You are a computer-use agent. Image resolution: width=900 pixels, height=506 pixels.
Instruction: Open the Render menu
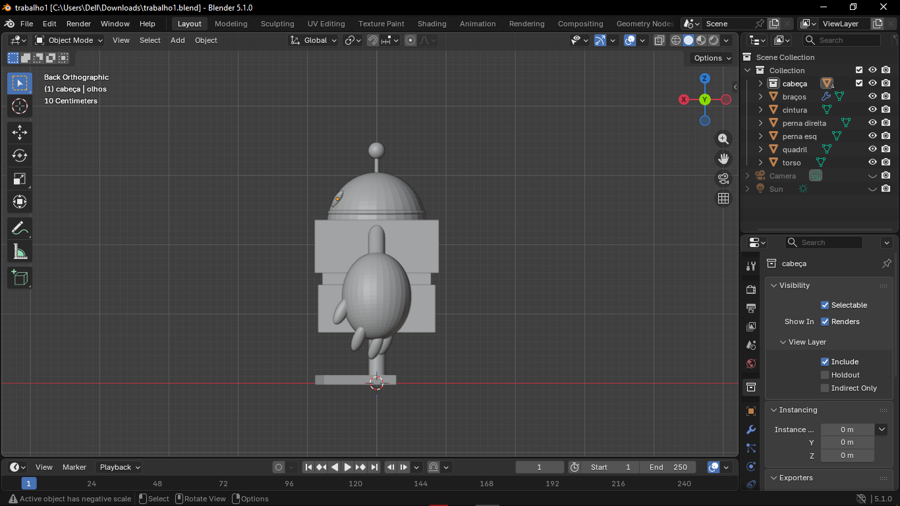[x=78, y=24]
